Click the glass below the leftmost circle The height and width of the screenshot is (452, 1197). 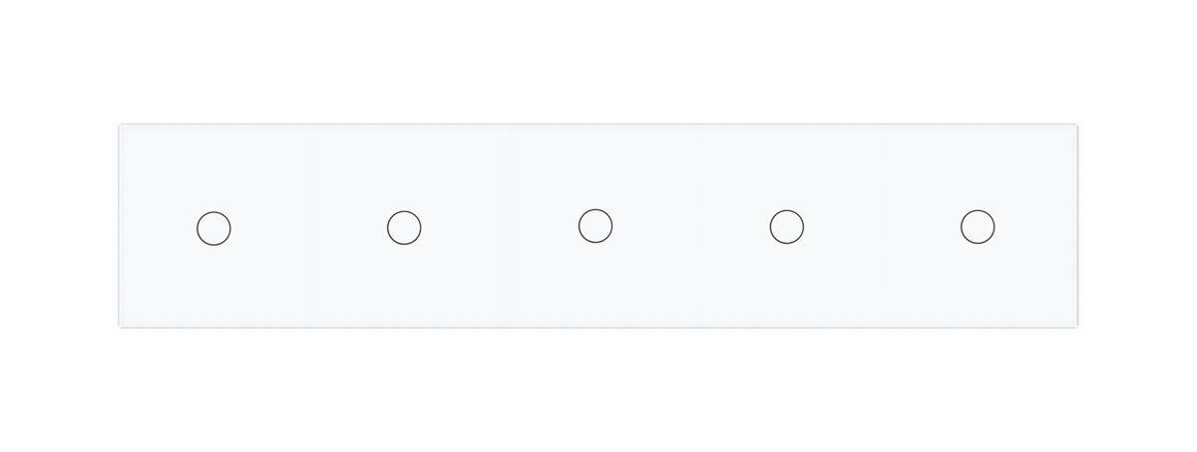click(213, 289)
